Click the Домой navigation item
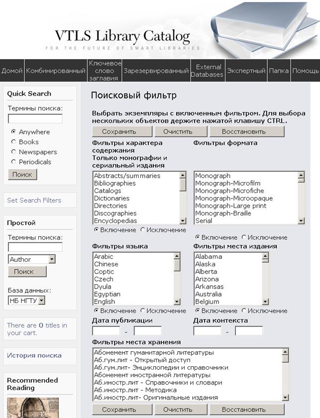Screen dimensions: 320x418 click(12, 71)
